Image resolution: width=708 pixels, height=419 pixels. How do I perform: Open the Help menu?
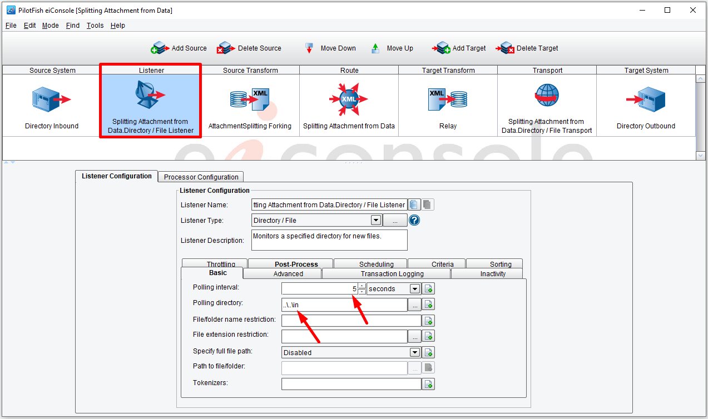[x=118, y=26]
